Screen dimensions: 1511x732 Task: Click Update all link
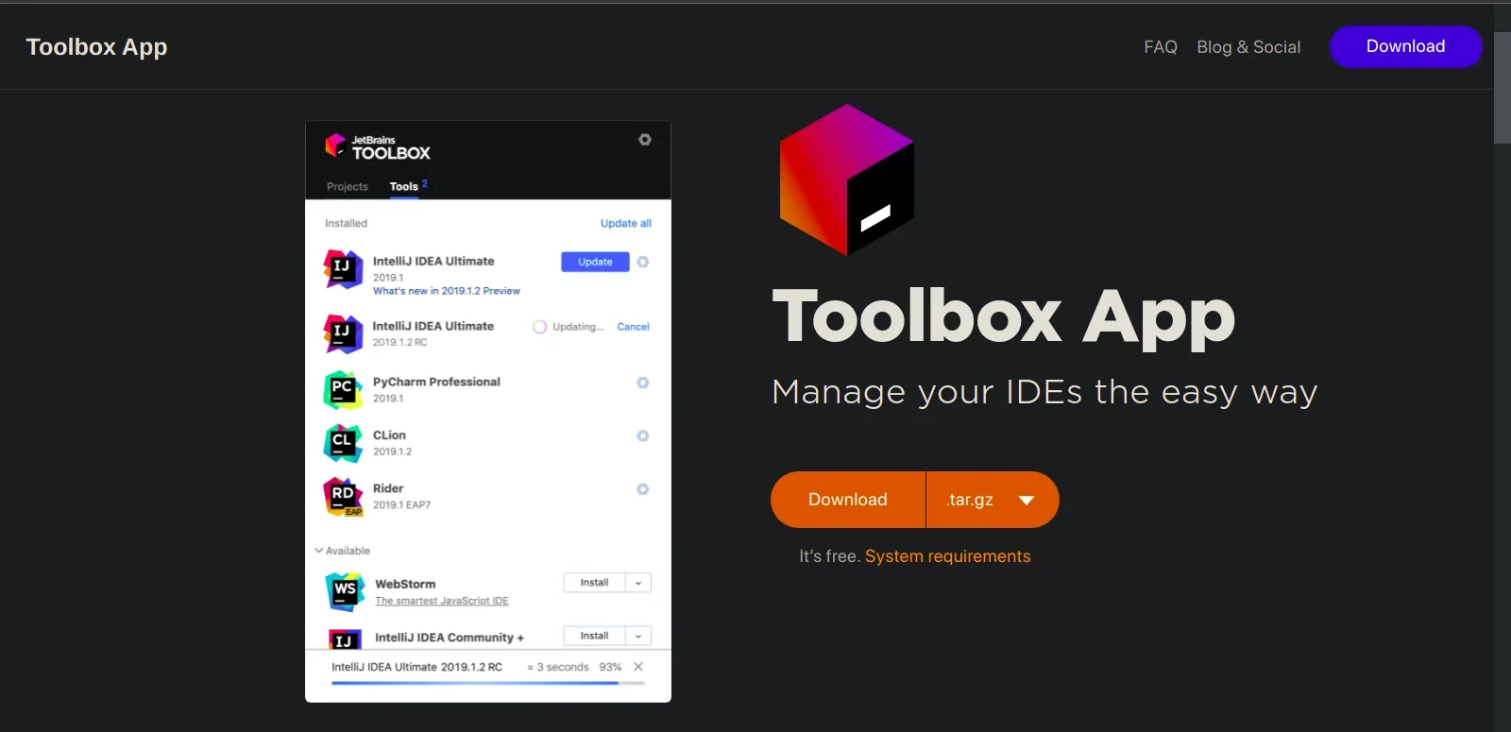pos(625,223)
